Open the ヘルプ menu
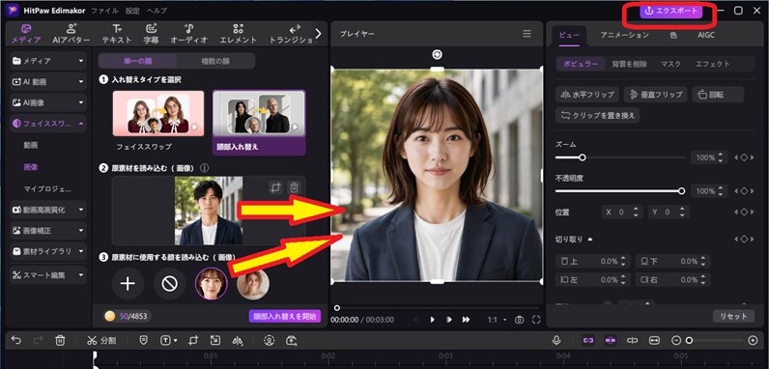Screen dimensions: 769x369 click(x=157, y=11)
